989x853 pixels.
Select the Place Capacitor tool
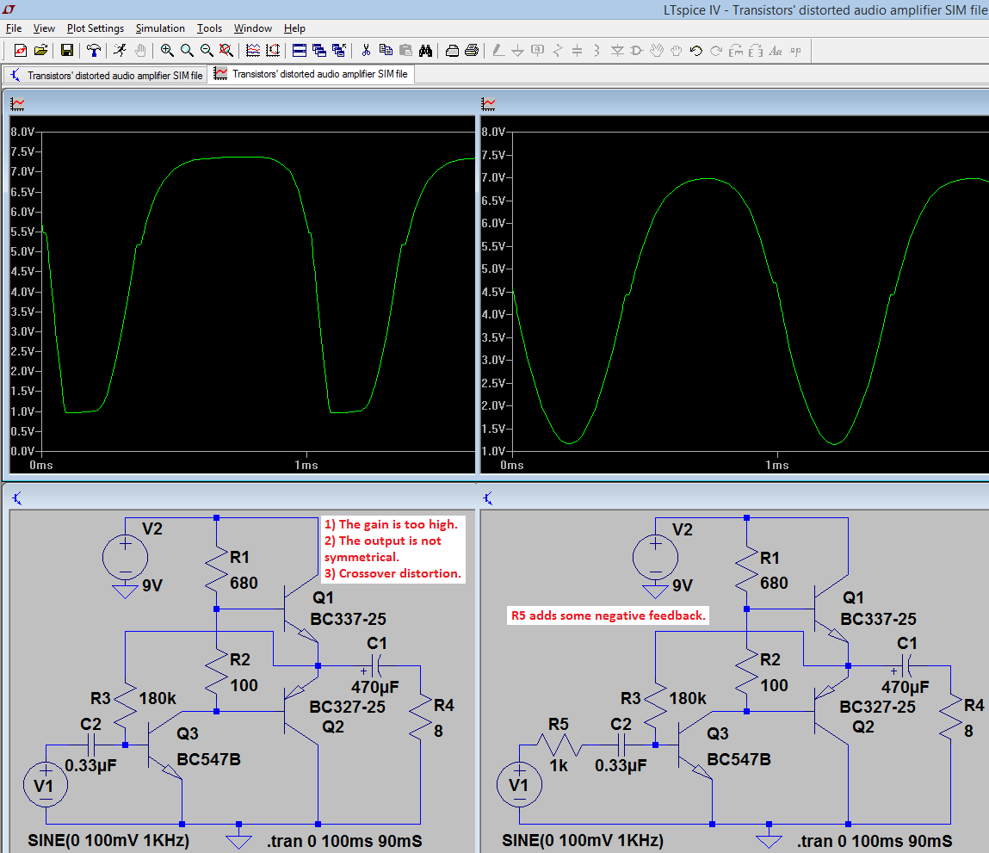pyautogui.click(x=577, y=51)
